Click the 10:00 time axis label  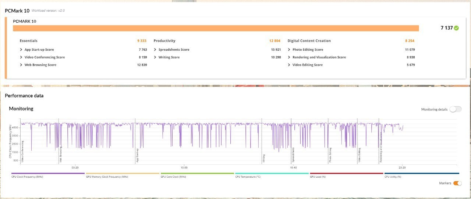(x=184, y=167)
